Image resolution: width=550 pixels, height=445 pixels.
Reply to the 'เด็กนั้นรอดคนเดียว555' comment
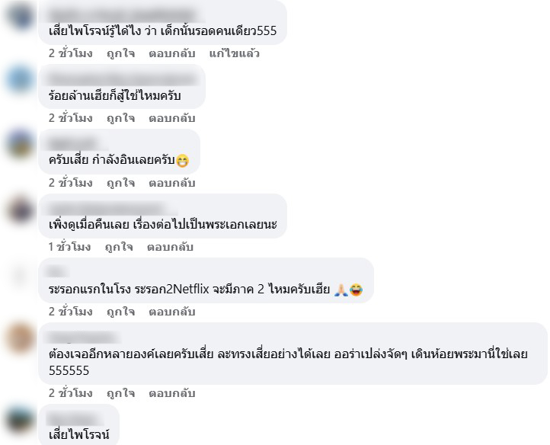tap(172, 53)
